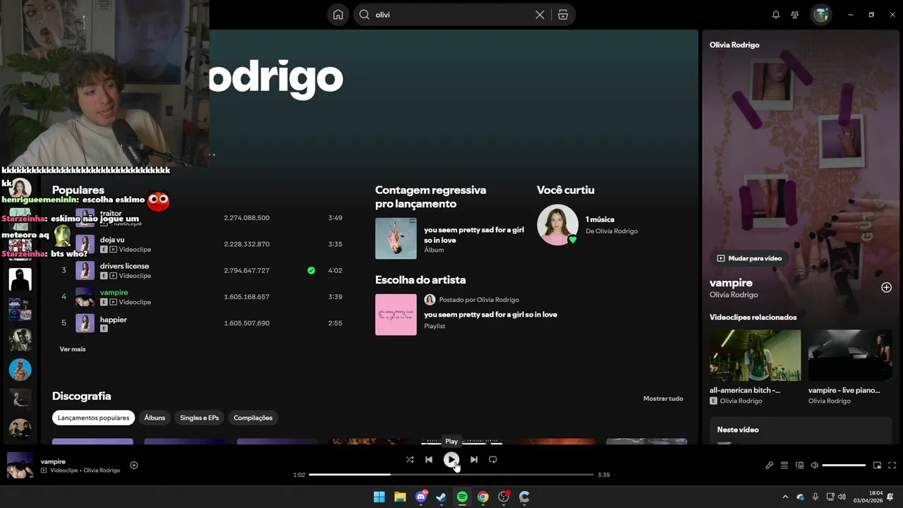Open the lyrics microphone icon
The height and width of the screenshot is (508, 903).
(x=770, y=466)
